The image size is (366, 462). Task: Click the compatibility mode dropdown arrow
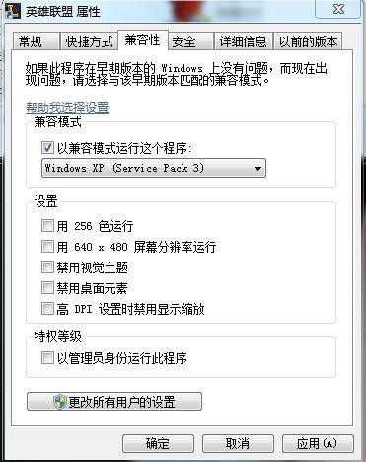coord(257,169)
